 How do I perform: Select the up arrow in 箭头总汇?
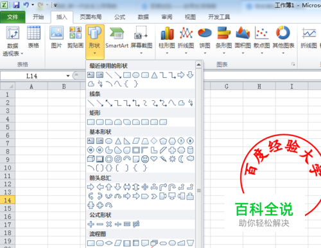[x=109, y=187]
